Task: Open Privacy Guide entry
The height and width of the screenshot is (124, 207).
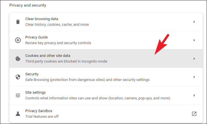Action: point(106,40)
